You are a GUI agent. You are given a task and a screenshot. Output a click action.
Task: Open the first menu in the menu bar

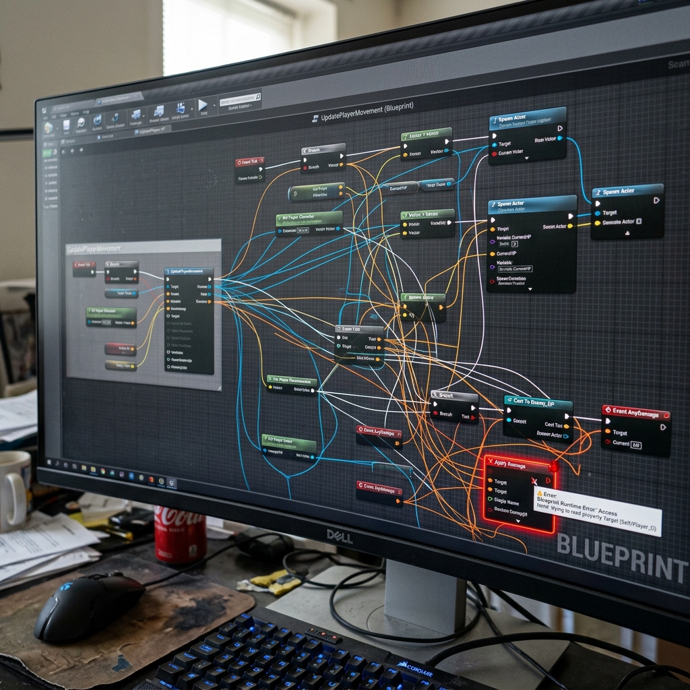coord(45,118)
